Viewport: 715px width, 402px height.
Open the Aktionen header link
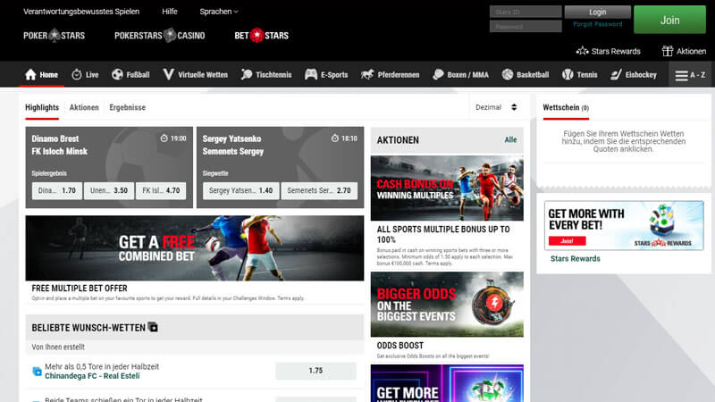684,51
